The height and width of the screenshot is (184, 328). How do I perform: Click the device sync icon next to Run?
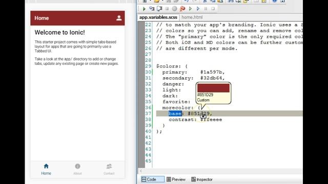pos(152,9)
